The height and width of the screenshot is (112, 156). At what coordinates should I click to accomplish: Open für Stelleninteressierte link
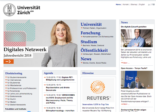click(x=16, y=105)
